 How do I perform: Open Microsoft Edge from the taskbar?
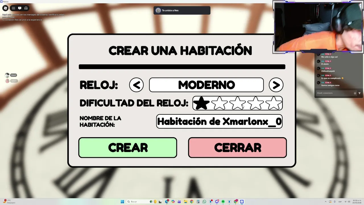click(x=167, y=202)
